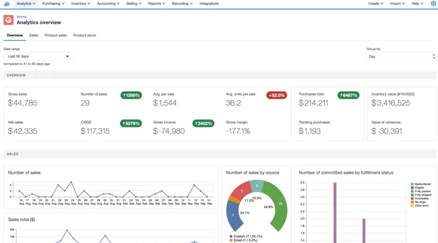Click the green 1350% increase badge
438x243 pixels.
coord(131,95)
